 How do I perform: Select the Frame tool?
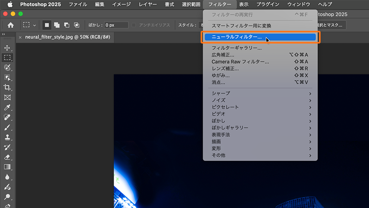click(7, 97)
